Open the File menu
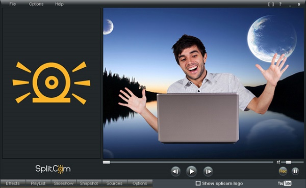The image size is (306, 188). point(12,4)
